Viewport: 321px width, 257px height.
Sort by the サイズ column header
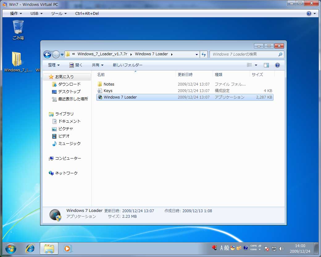[x=262, y=75]
